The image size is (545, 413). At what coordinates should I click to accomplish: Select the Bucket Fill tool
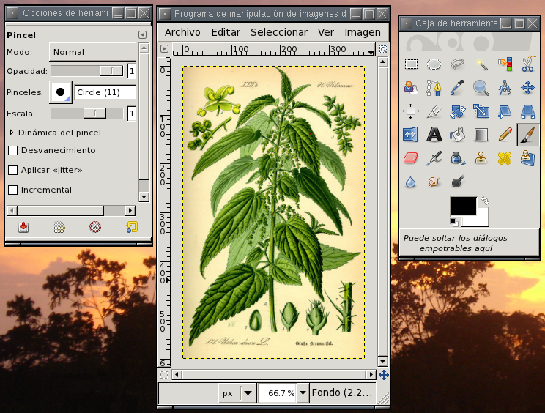(x=457, y=135)
